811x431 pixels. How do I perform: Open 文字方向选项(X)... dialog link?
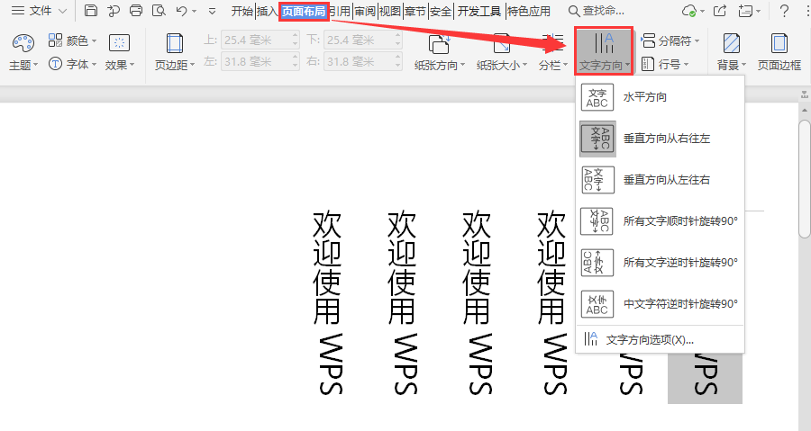(650, 339)
